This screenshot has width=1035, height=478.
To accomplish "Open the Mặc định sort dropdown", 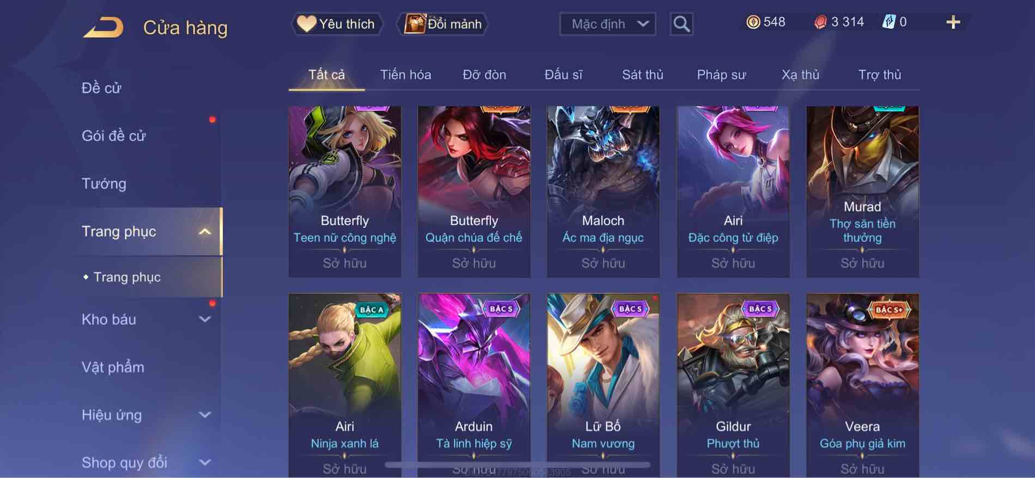I will (x=608, y=24).
